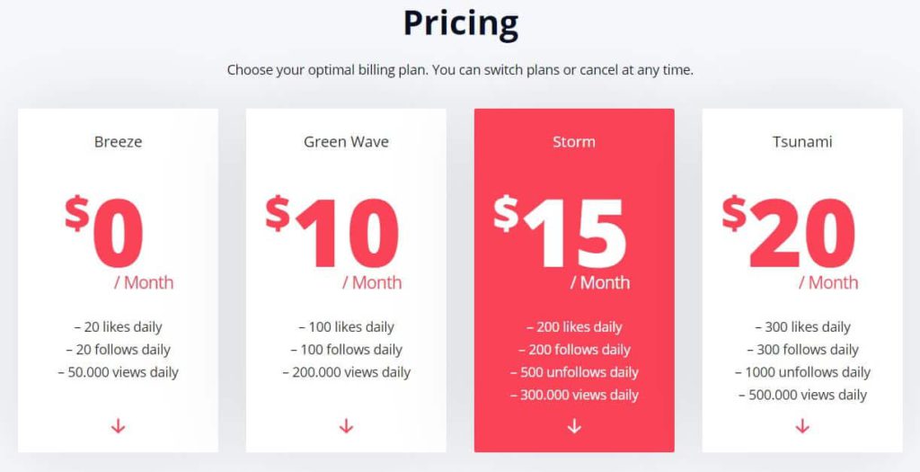The height and width of the screenshot is (472, 920).
Task: Click the down arrow under Breeze plan
Action: 118,426
